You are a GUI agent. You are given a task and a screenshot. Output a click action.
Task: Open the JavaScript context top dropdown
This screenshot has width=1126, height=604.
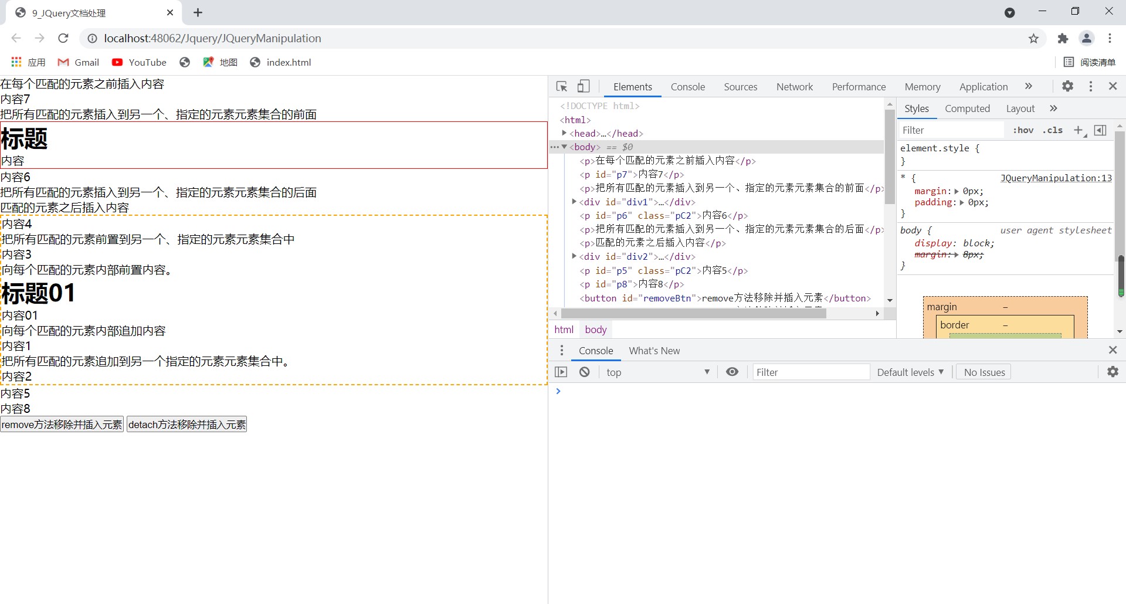click(x=657, y=372)
